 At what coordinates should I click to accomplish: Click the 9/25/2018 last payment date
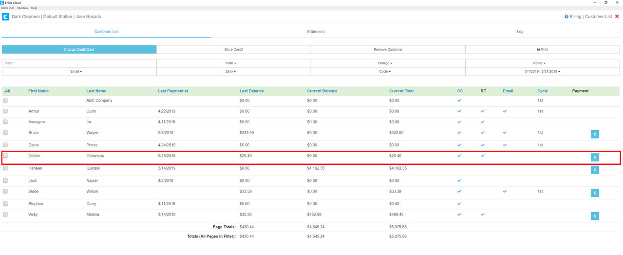pos(167,156)
